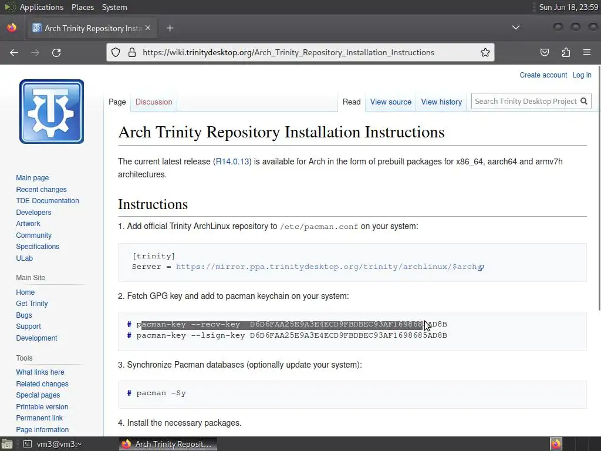
Task: Click the Permanent link tool
Action: coord(39,418)
